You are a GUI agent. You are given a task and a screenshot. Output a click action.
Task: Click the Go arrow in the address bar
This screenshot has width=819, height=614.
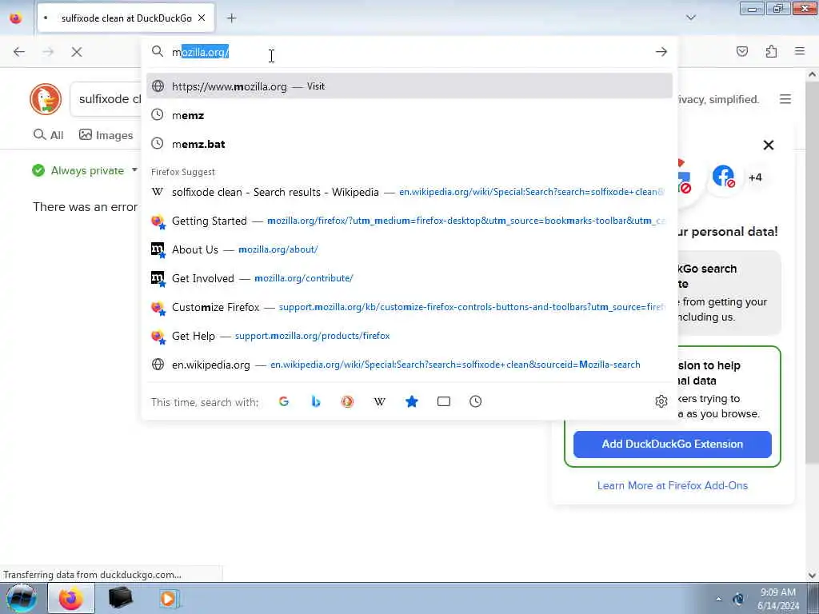[x=661, y=52]
